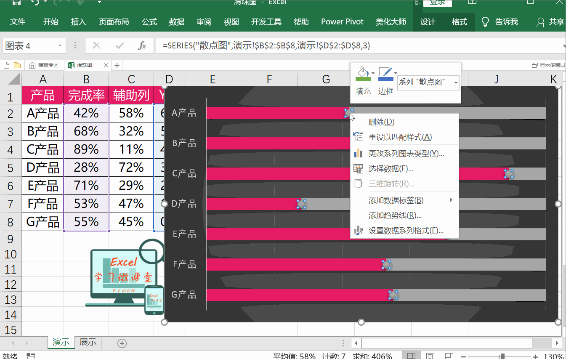Viewport: 566px width, 359px height.
Task: Click the 产品 header cell
Action: [43, 95]
